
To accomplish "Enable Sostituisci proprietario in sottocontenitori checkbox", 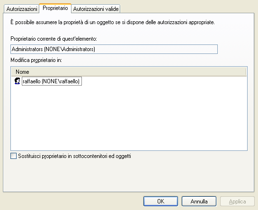I will pyautogui.click(x=14, y=156).
